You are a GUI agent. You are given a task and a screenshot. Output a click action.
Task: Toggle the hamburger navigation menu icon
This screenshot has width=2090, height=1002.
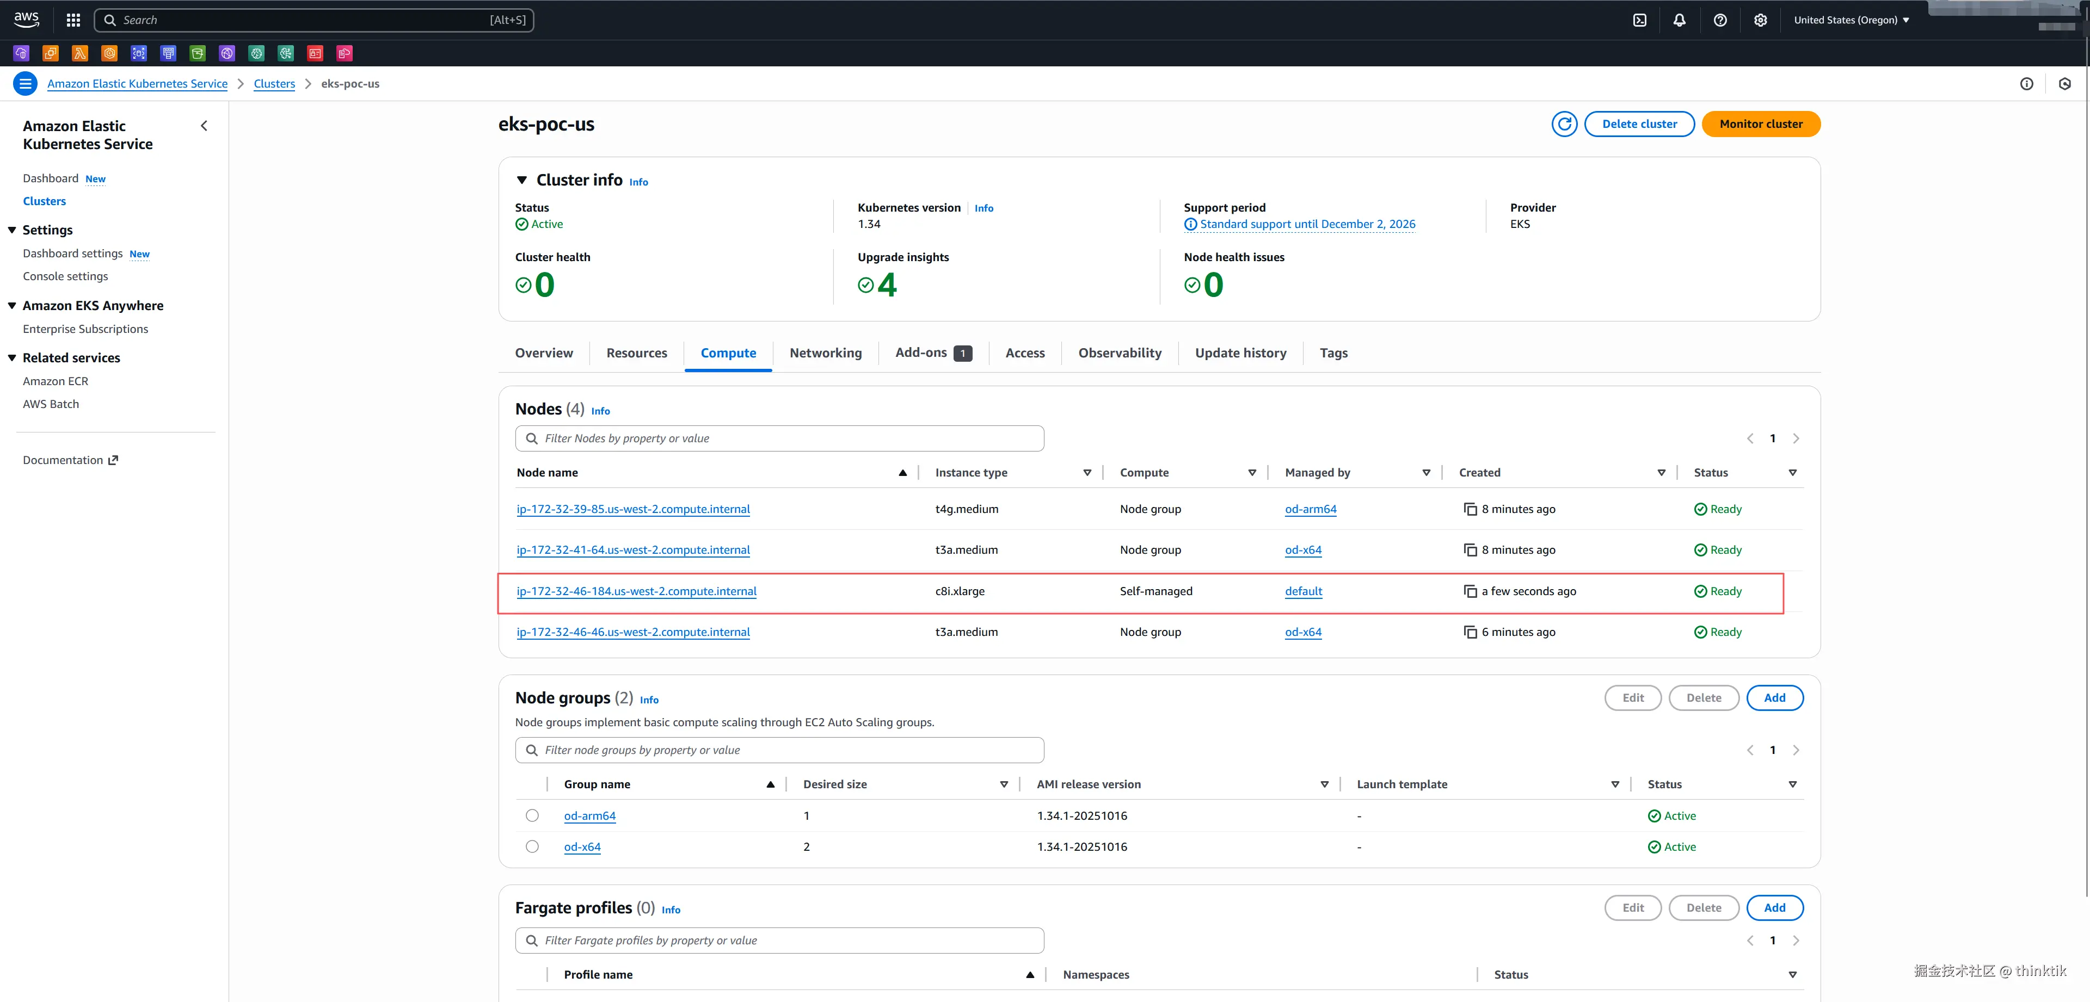pos(25,84)
